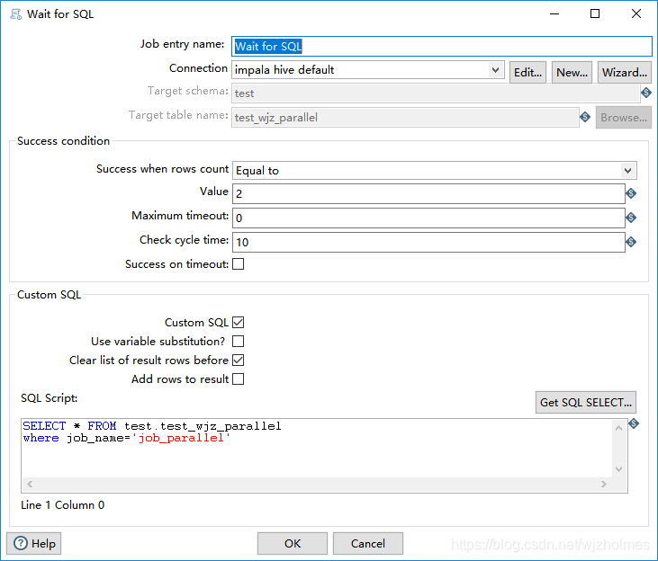
Task: Click SQL editor scroll up arrow
Action: (618, 428)
